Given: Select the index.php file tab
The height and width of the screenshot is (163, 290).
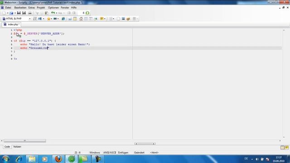Looking at the screenshot, I should pyautogui.click(x=12, y=24).
